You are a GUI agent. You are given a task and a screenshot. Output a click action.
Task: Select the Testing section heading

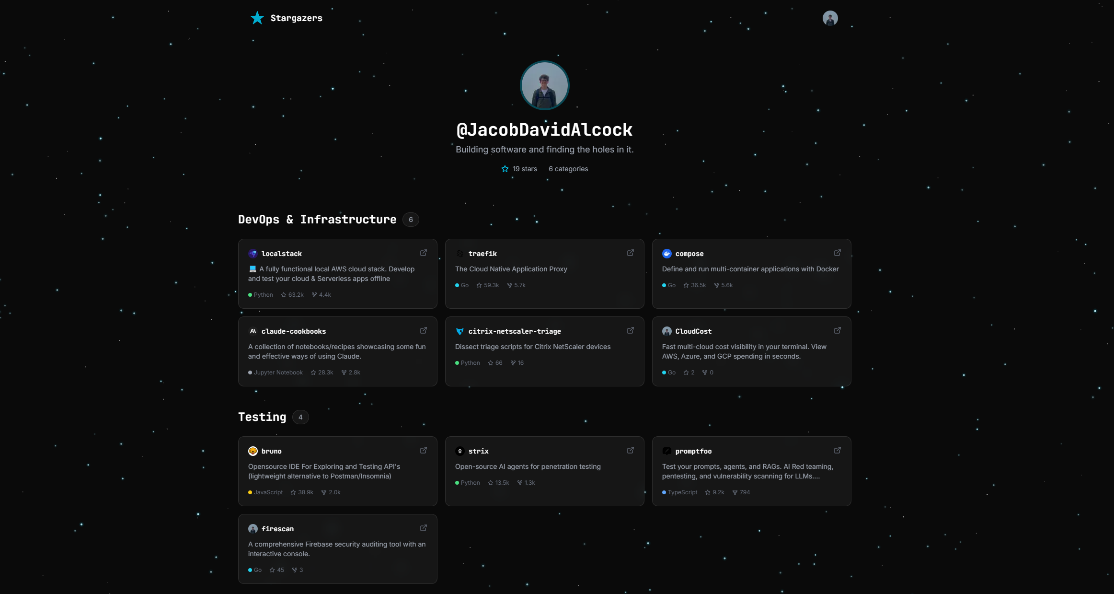pos(262,417)
